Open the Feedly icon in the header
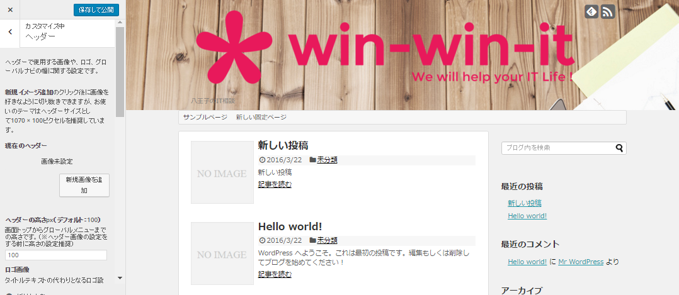The height and width of the screenshot is (295, 679). pos(591,12)
